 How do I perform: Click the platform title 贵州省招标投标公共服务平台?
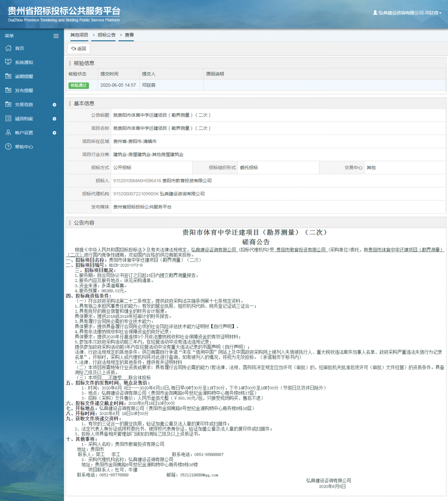pos(64,11)
